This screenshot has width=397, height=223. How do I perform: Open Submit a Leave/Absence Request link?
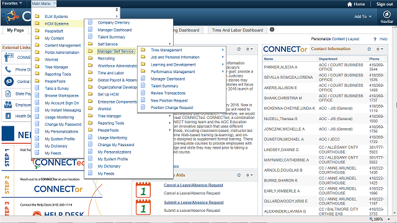pyautogui.click(x=194, y=203)
